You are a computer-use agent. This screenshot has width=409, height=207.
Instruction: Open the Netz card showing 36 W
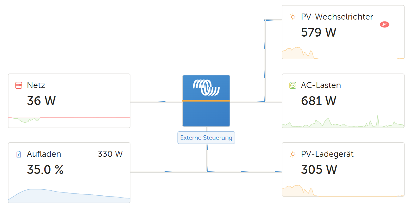point(69,101)
